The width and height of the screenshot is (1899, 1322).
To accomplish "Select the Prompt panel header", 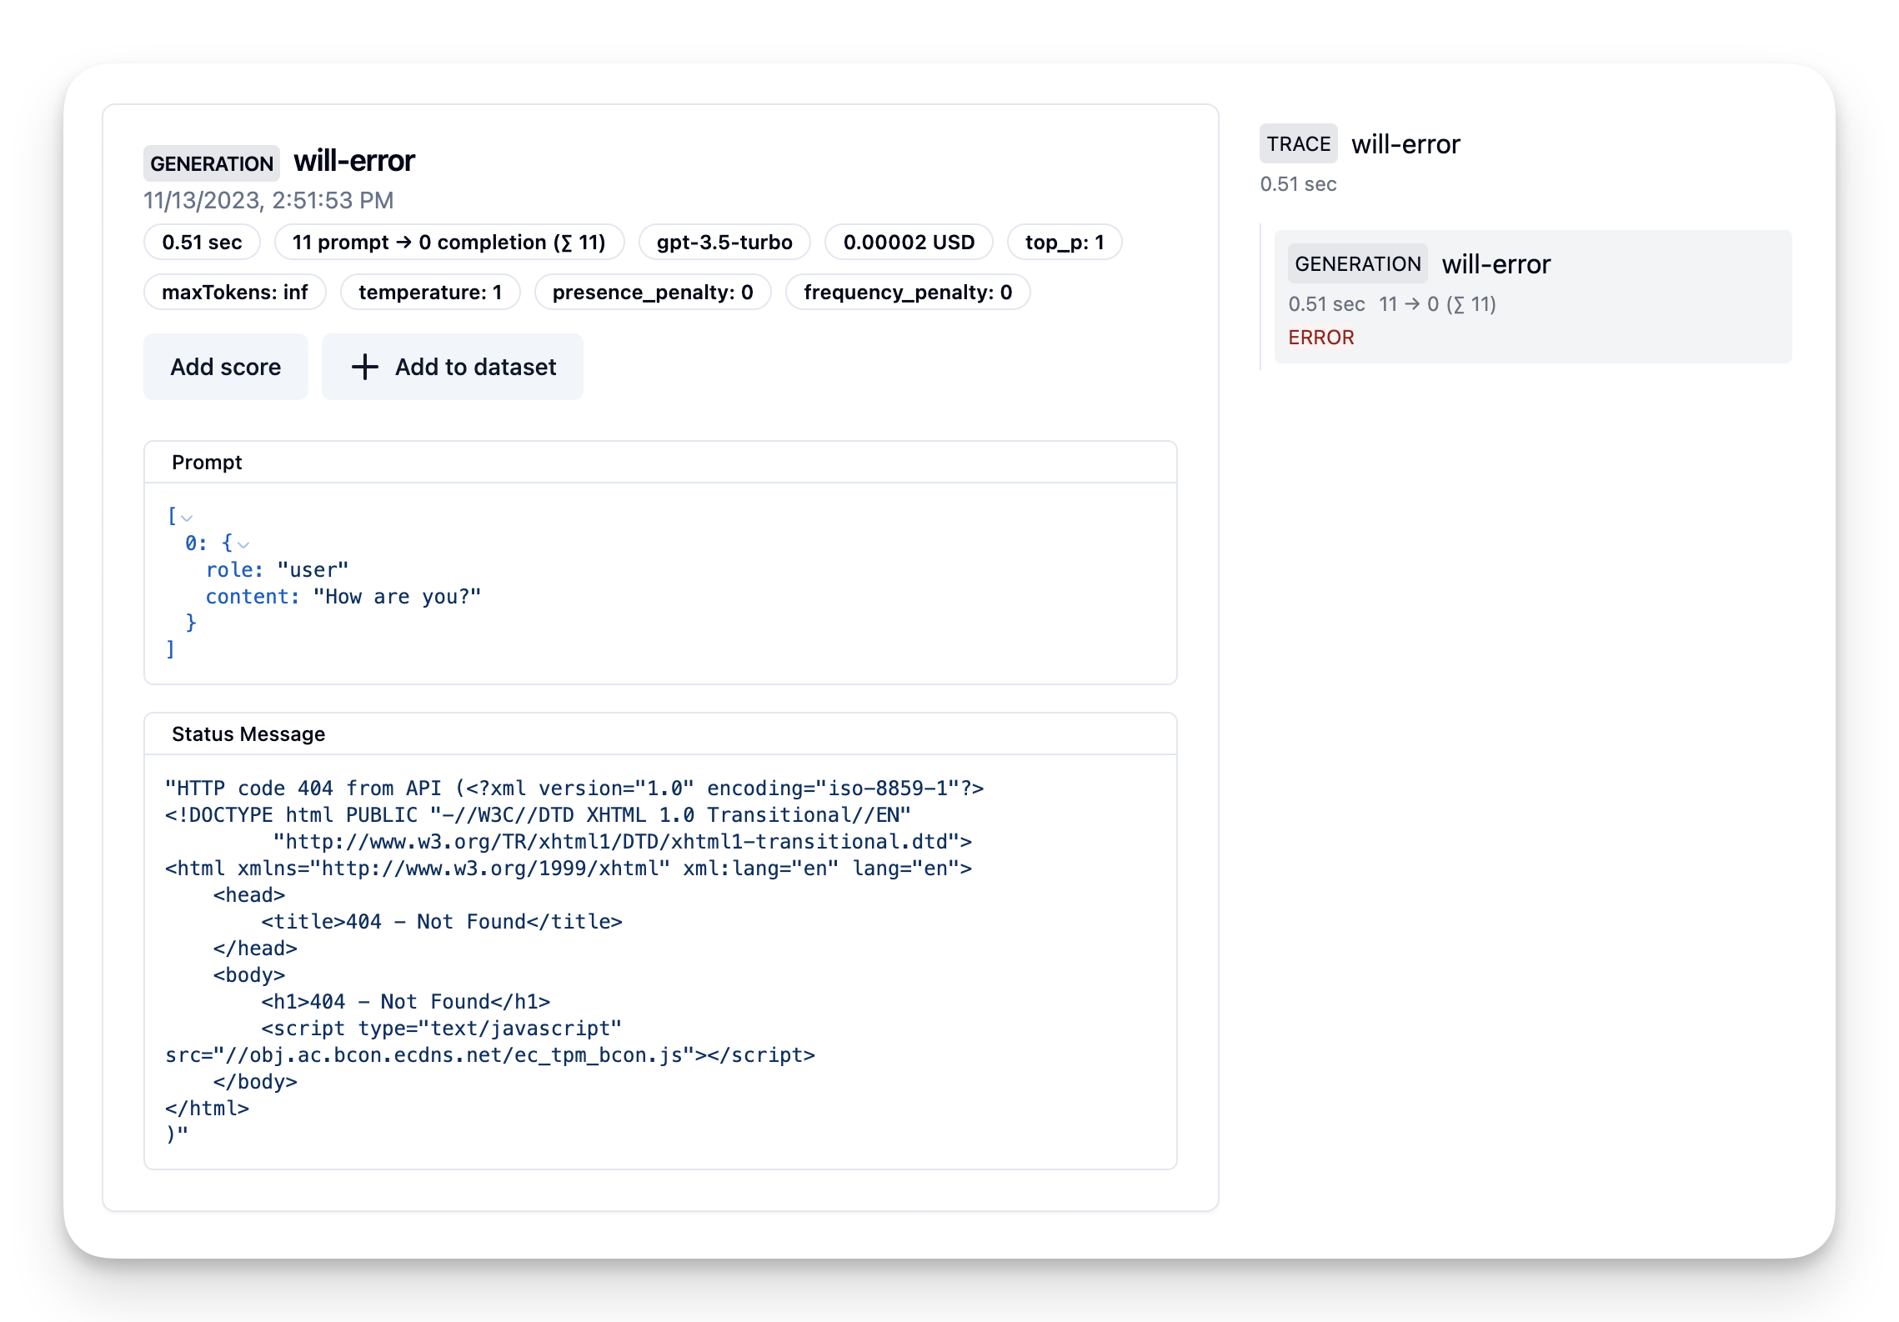I will coord(208,462).
